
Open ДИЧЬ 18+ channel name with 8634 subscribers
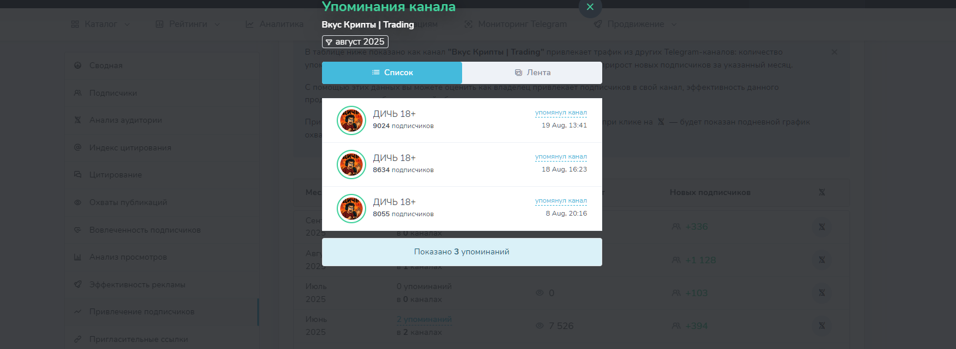click(x=394, y=158)
